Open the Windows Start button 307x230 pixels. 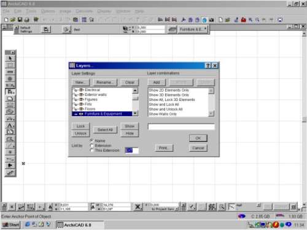pyautogui.click(x=11, y=224)
